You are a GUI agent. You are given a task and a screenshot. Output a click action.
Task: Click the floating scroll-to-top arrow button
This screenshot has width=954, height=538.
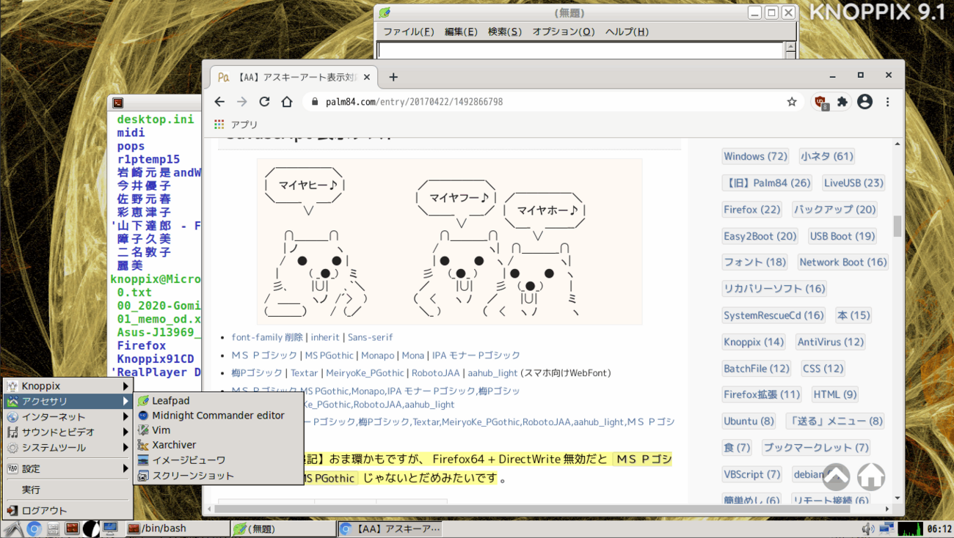pyautogui.click(x=836, y=477)
